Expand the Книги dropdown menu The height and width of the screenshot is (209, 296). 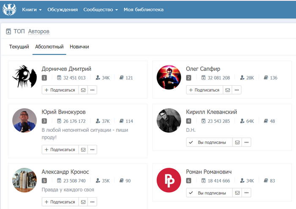point(32,9)
